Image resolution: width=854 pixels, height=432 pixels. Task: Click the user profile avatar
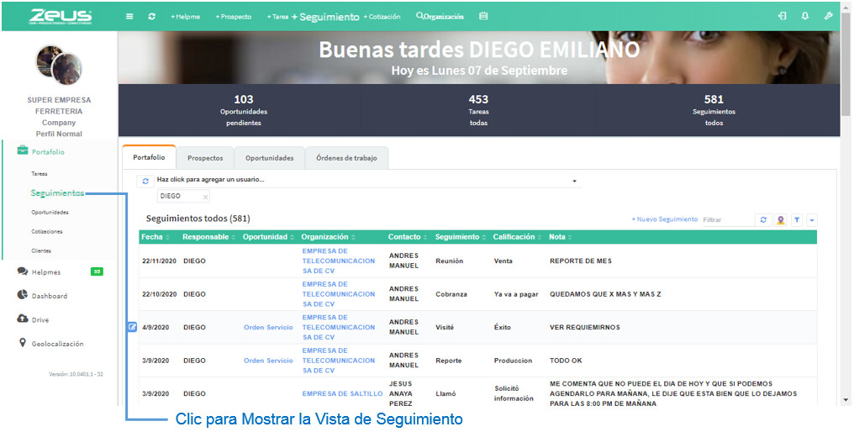pos(59,66)
